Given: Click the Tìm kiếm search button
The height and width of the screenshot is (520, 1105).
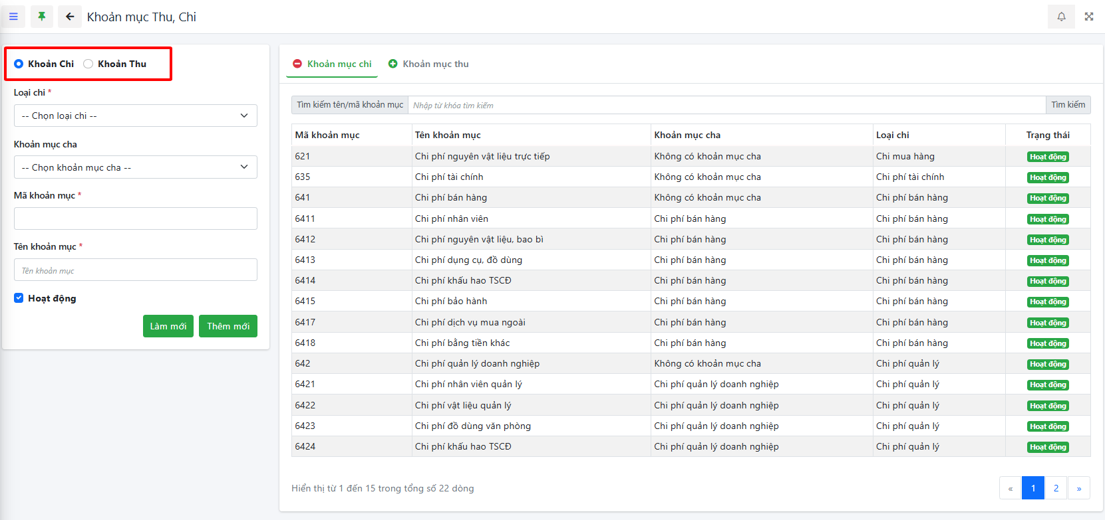Looking at the screenshot, I should tap(1068, 105).
